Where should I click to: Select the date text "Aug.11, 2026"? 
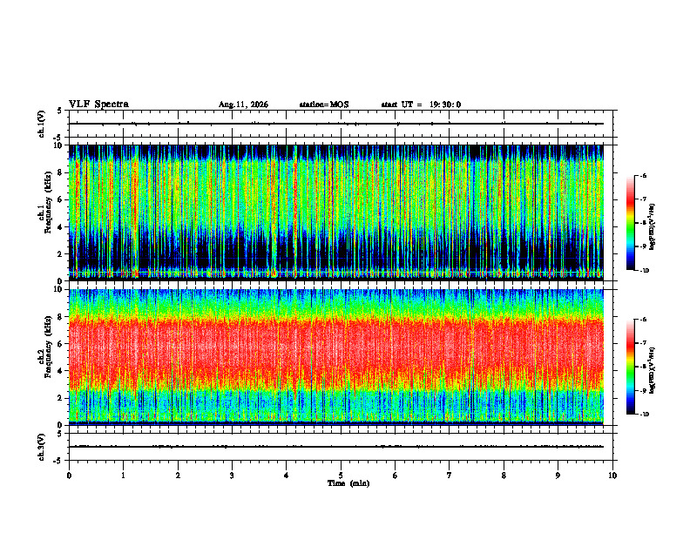pos(243,105)
